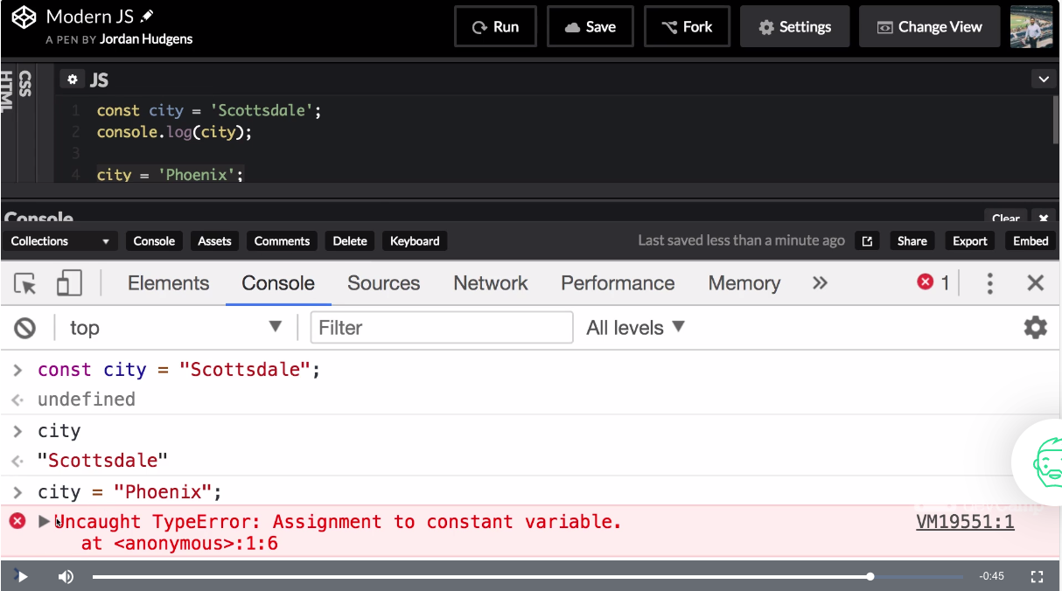The image size is (1062, 591).
Task: Mute the video volume icon
Action: coord(66,576)
